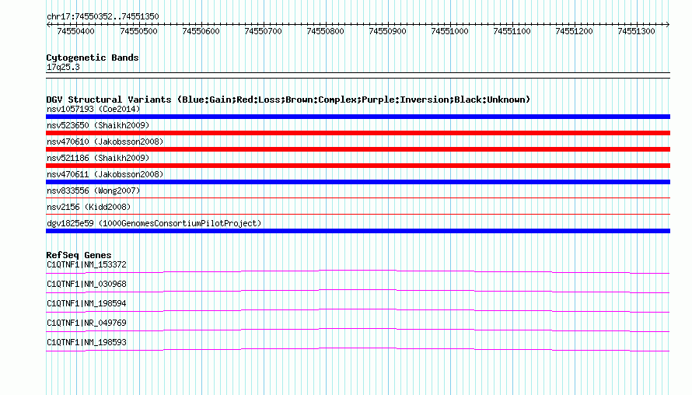
Task: Select the chr17:74550352..74551350 region label
Action: pyautogui.click(x=103, y=16)
